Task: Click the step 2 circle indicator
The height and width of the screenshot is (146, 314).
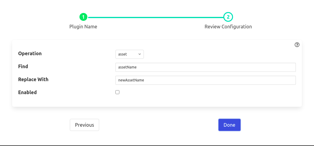Action: 228,17
